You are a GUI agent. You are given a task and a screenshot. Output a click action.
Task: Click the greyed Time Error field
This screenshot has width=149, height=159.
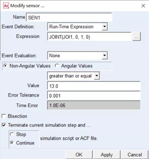94,105
